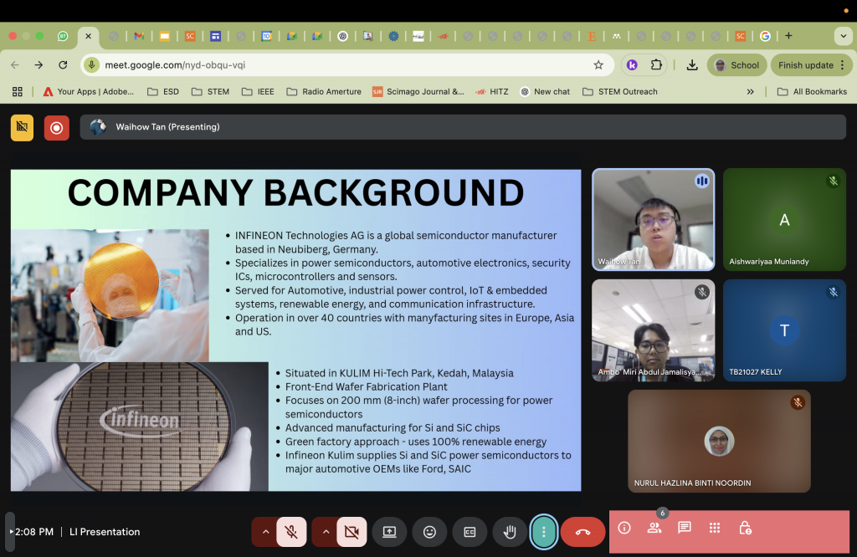Turn the camera on or off

point(352,531)
